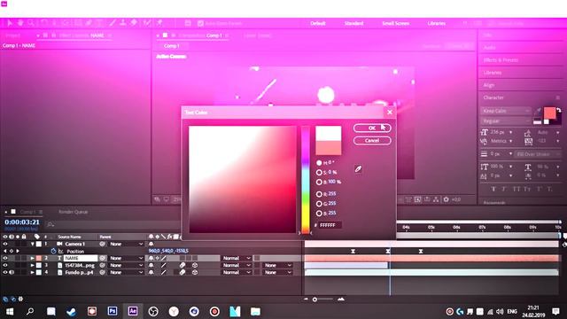567x319 pixels.
Task: Click the Camera 1 parent pick whip
Action: click(x=103, y=245)
